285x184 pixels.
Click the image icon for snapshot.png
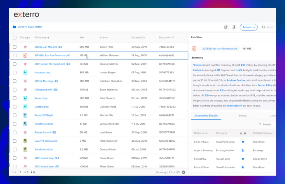pos(25,72)
